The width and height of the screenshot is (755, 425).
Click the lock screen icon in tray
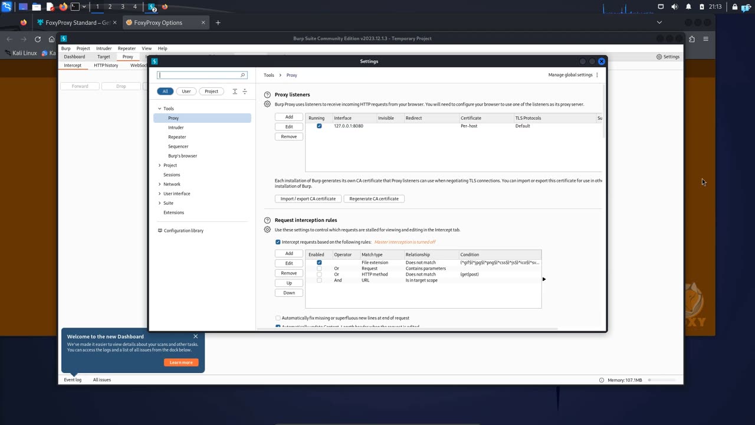point(735,6)
